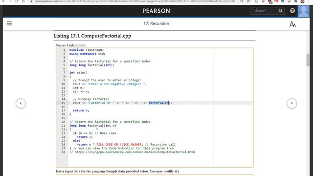Viewport: 313px width, 176px height.
Task: Click the Code Animation comment on line 27
Action: (x=123, y=148)
